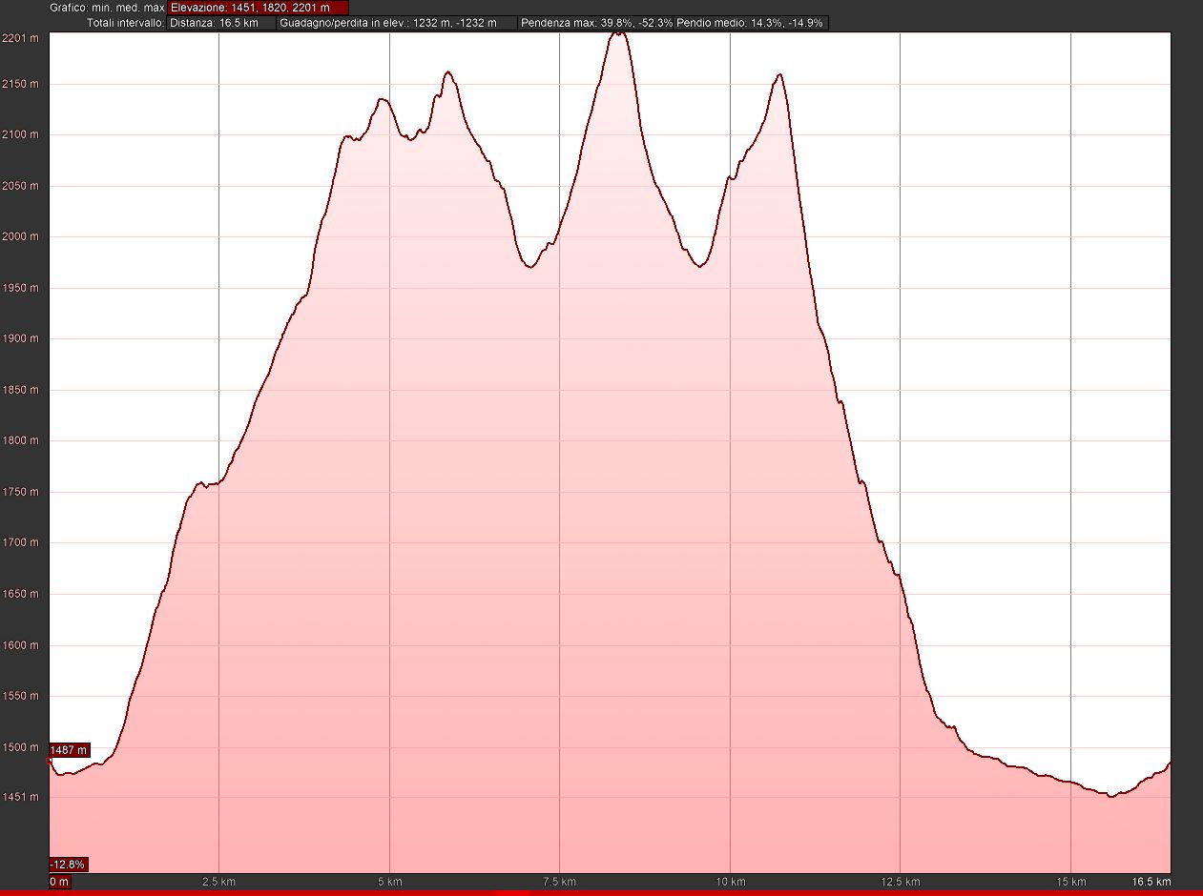Image resolution: width=1203 pixels, height=896 pixels.
Task: Click the 1487 m elevation cursor tag
Action: coord(69,750)
